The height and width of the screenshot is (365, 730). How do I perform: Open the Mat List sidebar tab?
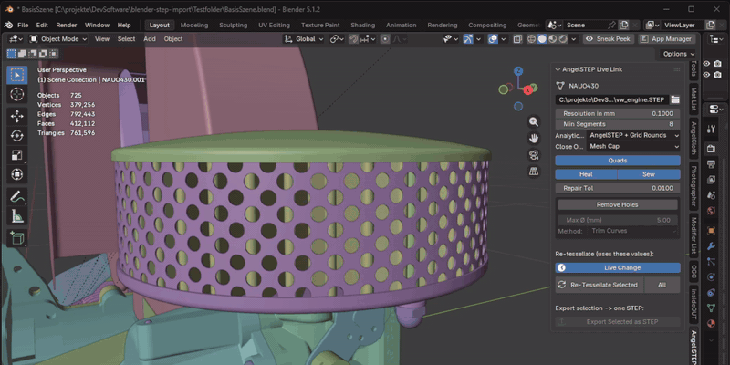[x=693, y=99]
